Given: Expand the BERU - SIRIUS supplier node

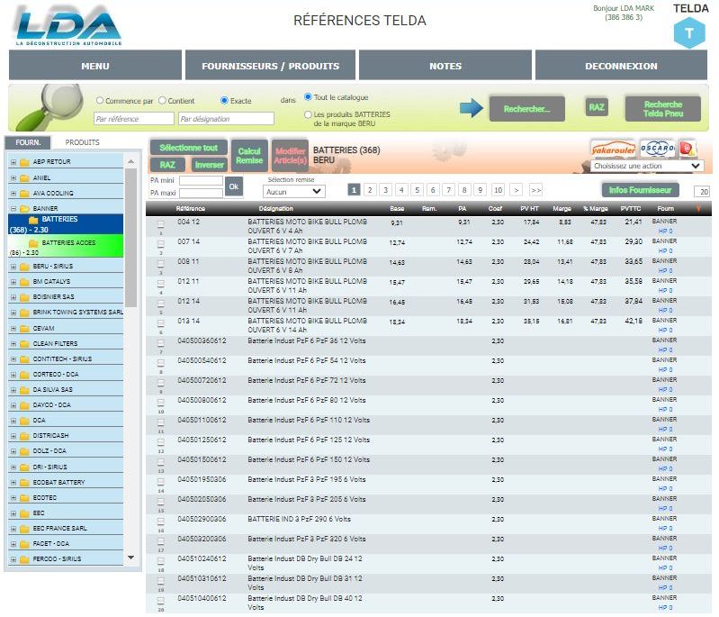Looking at the screenshot, I should (x=13, y=268).
